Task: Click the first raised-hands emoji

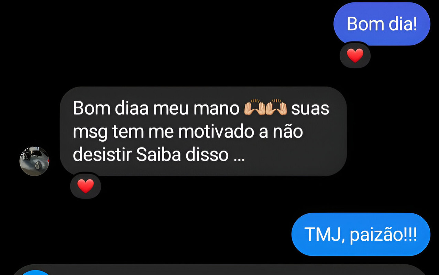Action: tap(254, 107)
